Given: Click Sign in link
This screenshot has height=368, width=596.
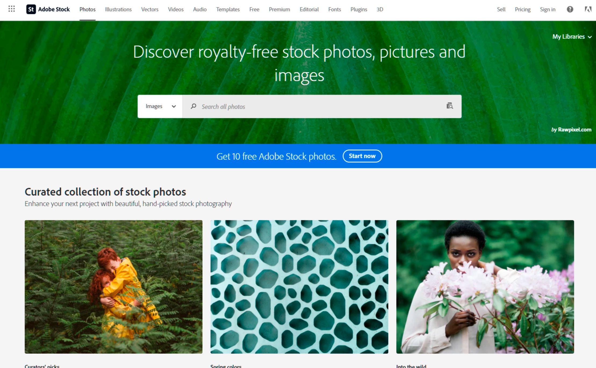Looking at the screenshot, I should pyautogui.click(x=548, y=9).
